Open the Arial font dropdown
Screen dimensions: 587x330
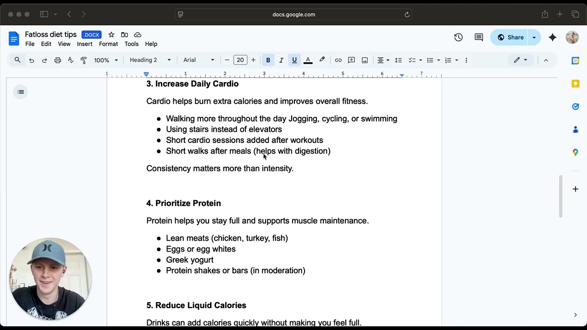[199, 60]
